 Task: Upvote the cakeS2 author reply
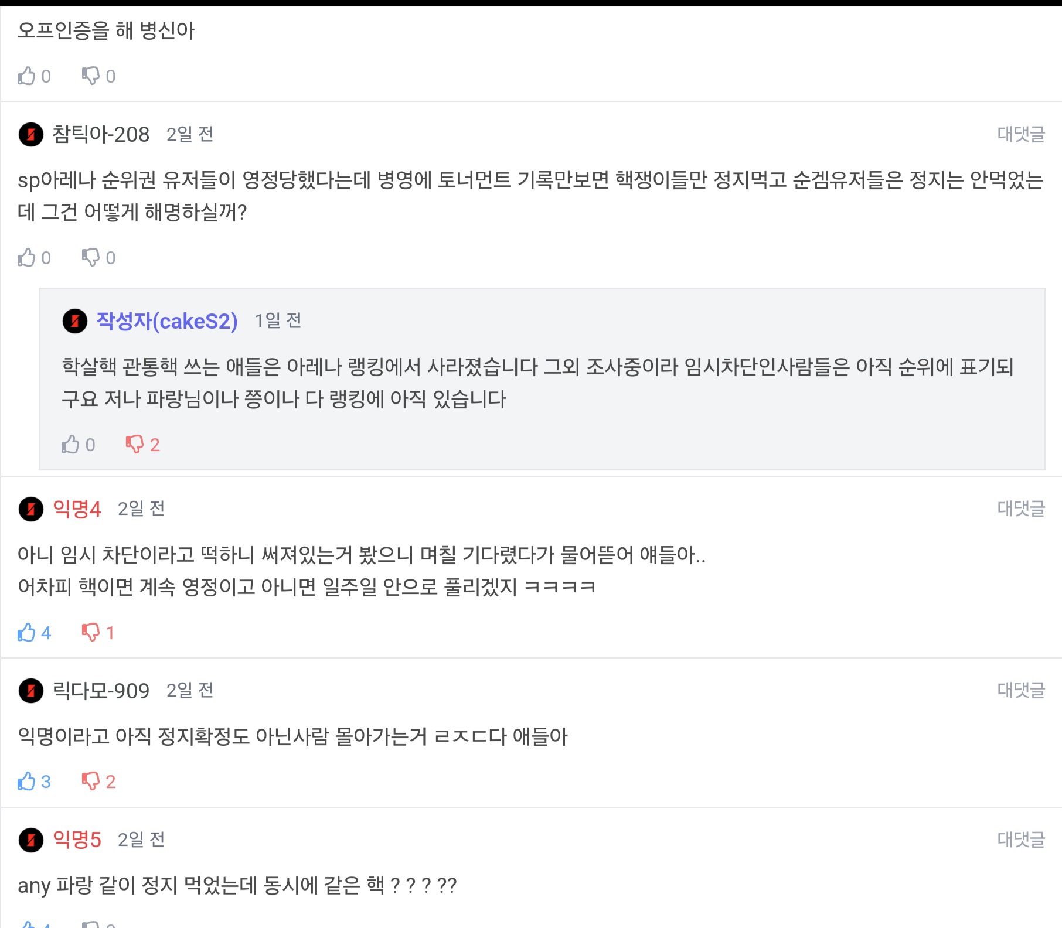70,445
